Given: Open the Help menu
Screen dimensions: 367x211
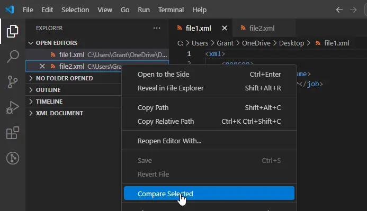Looking at the screenshot, I should tap(200, 10).
